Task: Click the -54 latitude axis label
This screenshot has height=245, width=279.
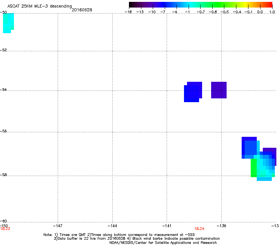Action: tap(3, 89)
